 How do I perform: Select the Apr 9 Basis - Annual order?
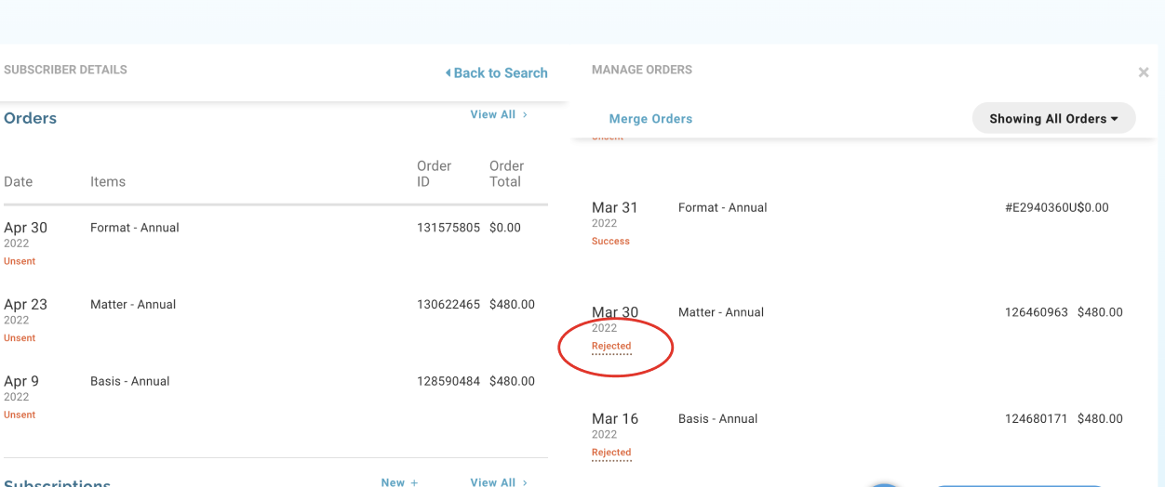coord(129,381)
